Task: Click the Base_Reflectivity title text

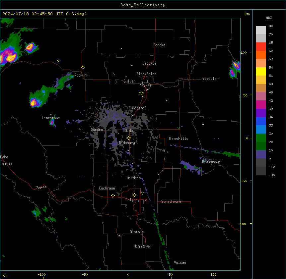Action: click(143, 5)
